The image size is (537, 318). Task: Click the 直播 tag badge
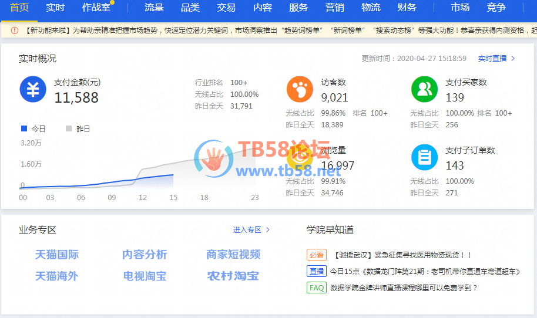(x=317, y=271)
